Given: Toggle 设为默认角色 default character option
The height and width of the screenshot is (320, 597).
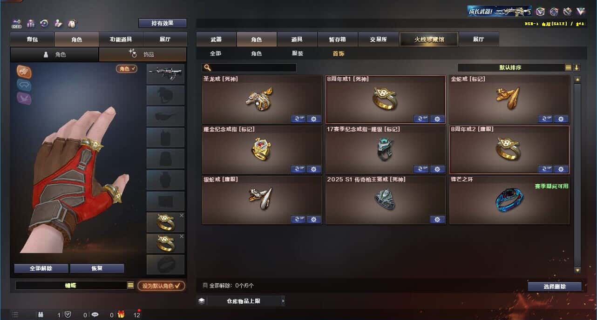Looking at the screenshot, I should point(161,286).
